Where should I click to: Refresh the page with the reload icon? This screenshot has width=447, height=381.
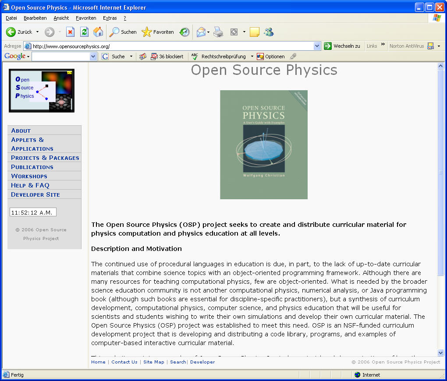coord(84,32)
